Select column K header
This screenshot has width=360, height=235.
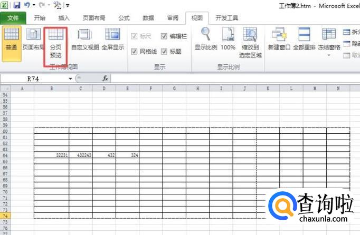(x=268, y=89)
